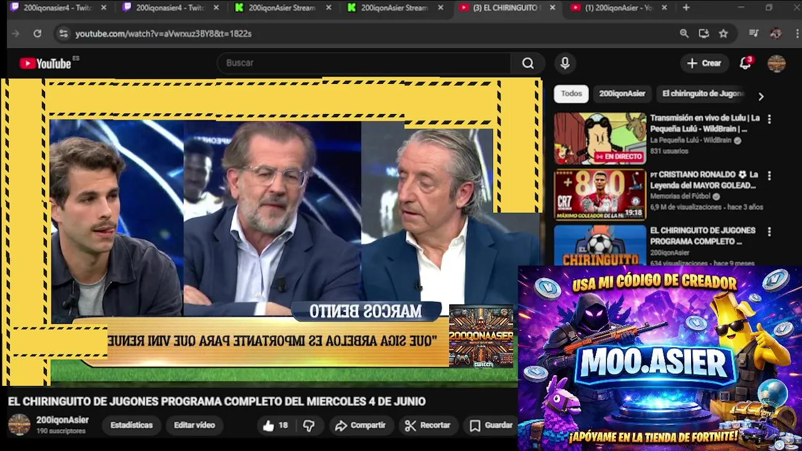Click the video player to pause playback

pyautogui.click(x=271, y=232)
